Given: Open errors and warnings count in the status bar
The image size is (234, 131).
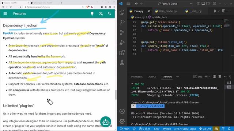Looking at the screenshot, I should [144, 129].
